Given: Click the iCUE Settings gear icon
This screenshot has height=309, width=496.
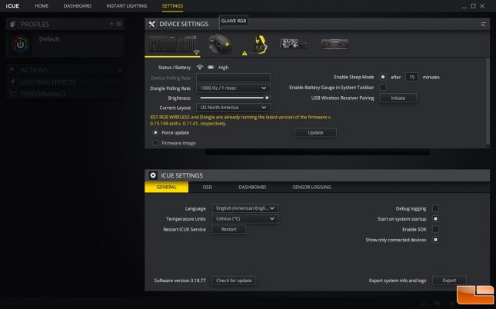Looking at the screenshot, I should (153, 175).
